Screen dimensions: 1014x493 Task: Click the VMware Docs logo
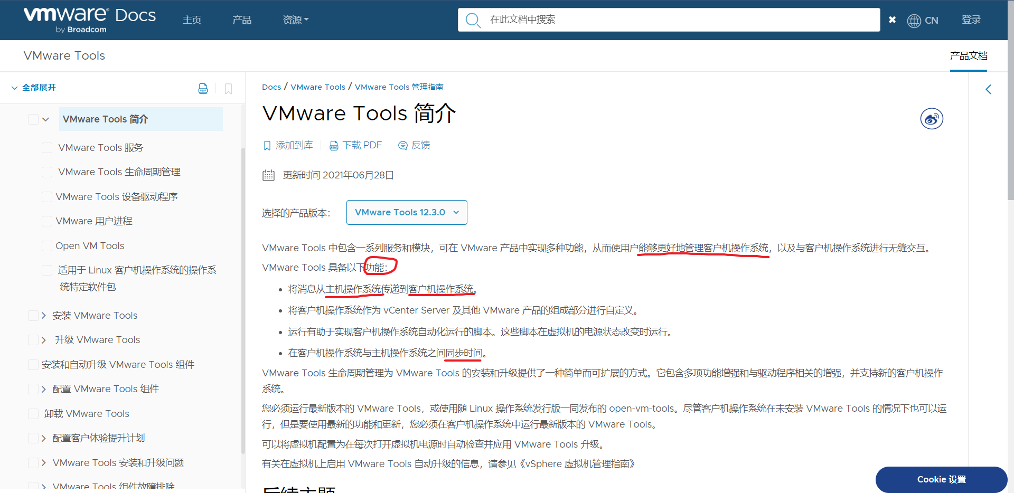[x=90, y=20]
